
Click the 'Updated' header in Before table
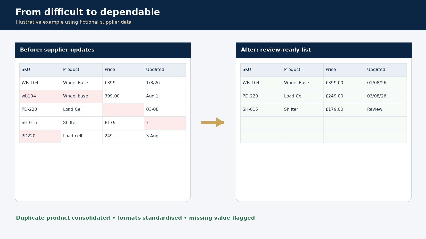165,70
